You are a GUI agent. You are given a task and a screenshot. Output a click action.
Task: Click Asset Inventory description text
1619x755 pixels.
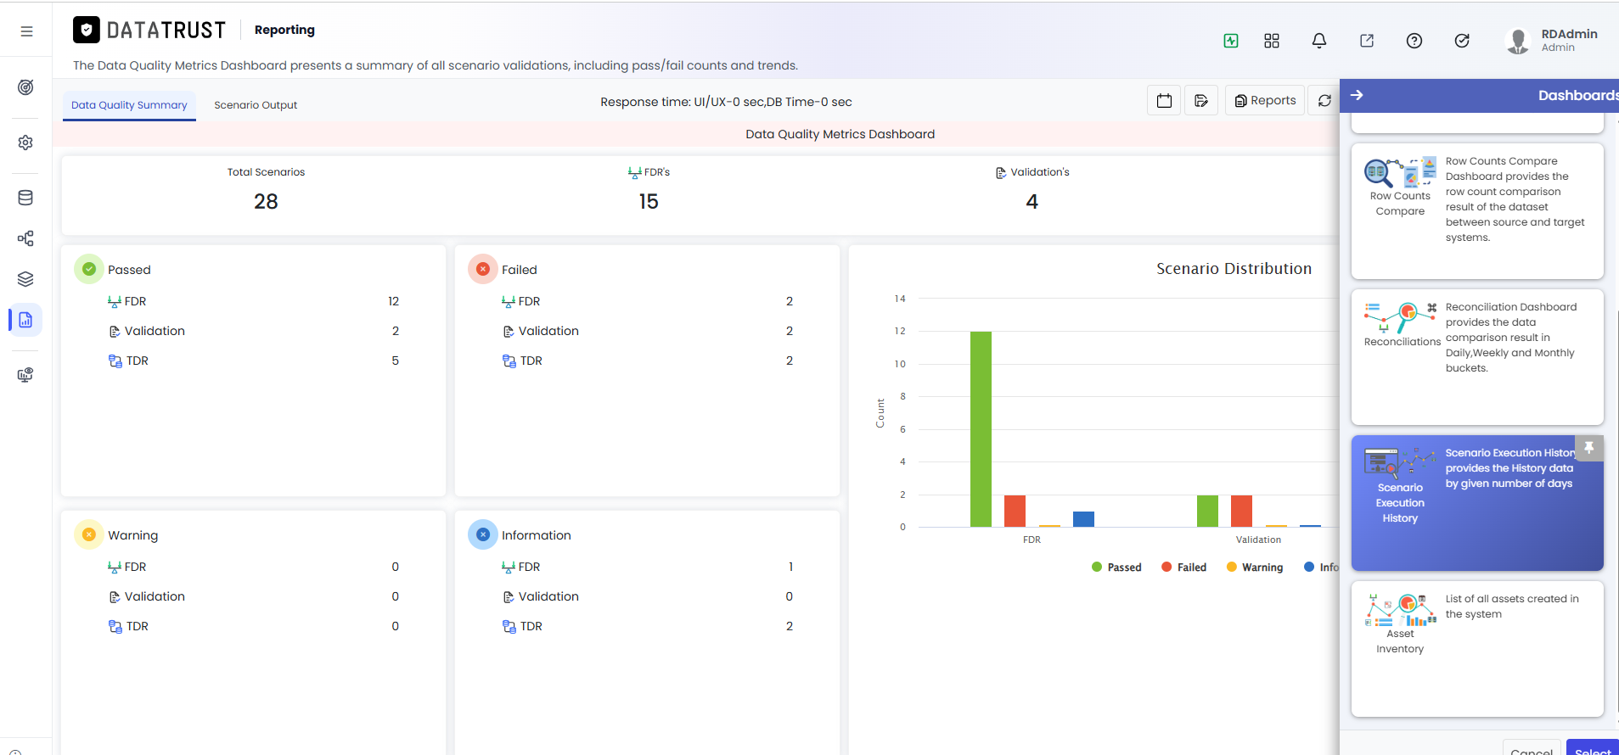pyautogui.click(x=1512, y=607)
